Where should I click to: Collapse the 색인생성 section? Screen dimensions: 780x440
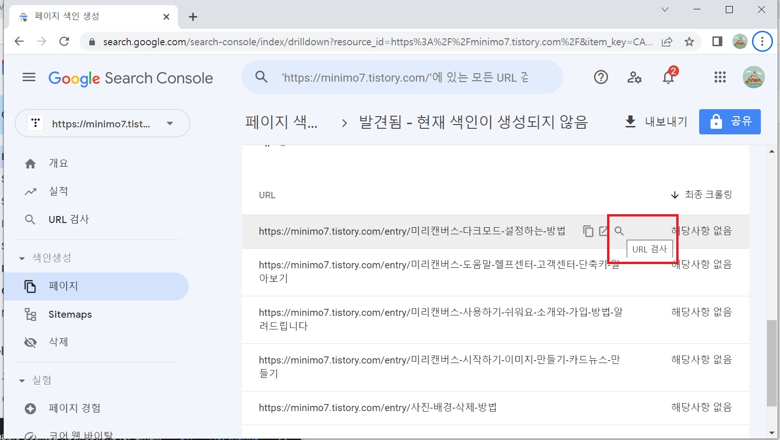pos(45,258)
